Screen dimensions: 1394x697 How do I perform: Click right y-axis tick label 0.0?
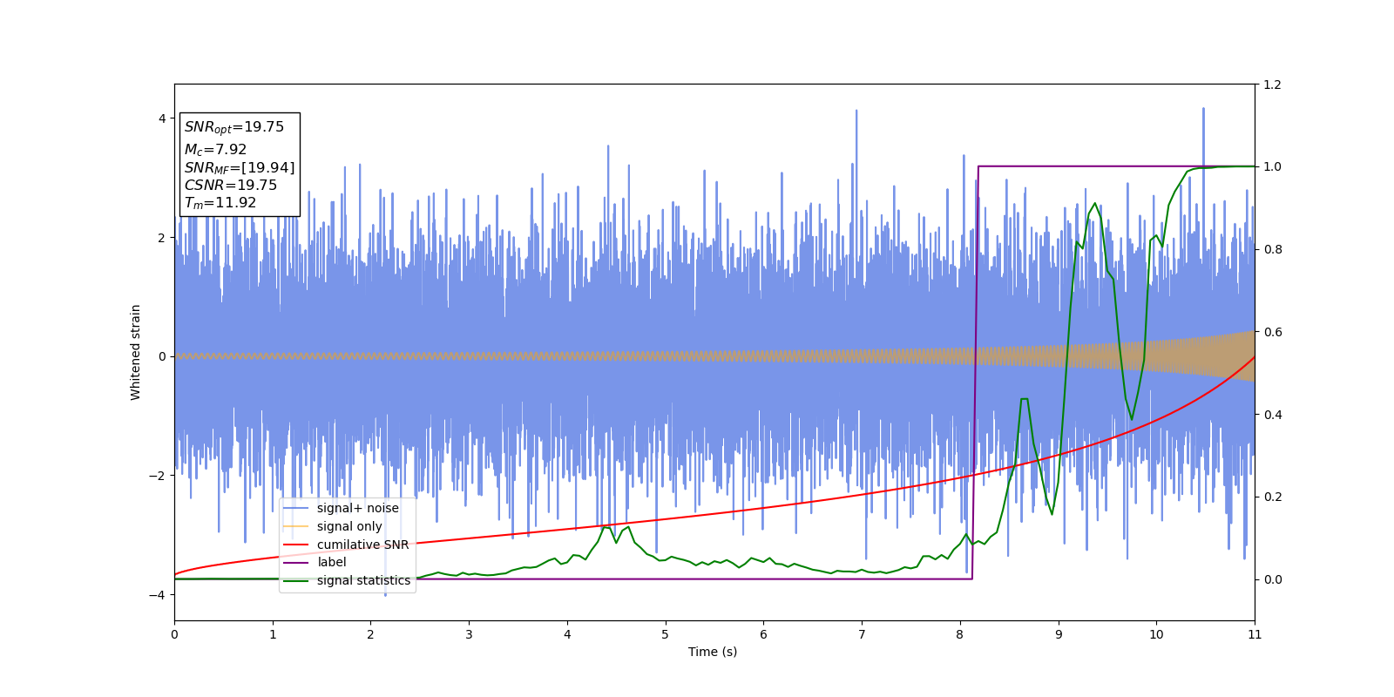click(1272, 579)
